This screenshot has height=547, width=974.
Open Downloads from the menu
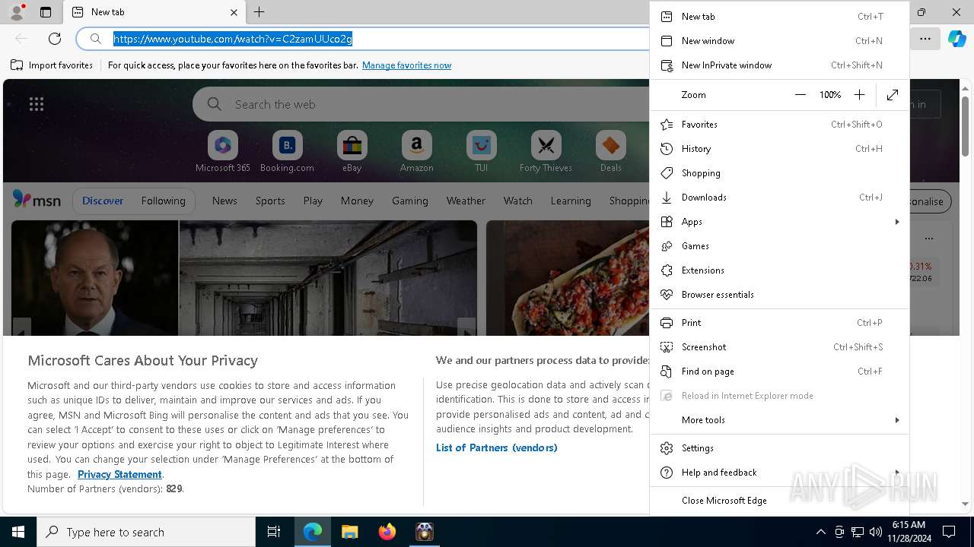tap(779, 198)
